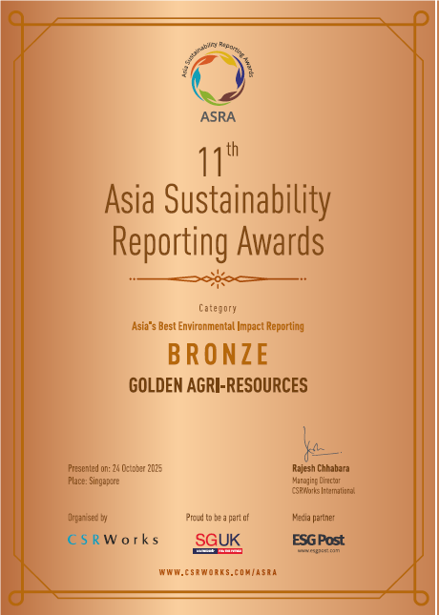This screenshot has width=439, height=615.
Task: Click the "Media partner" label
Action: click(x=313, y=518)
